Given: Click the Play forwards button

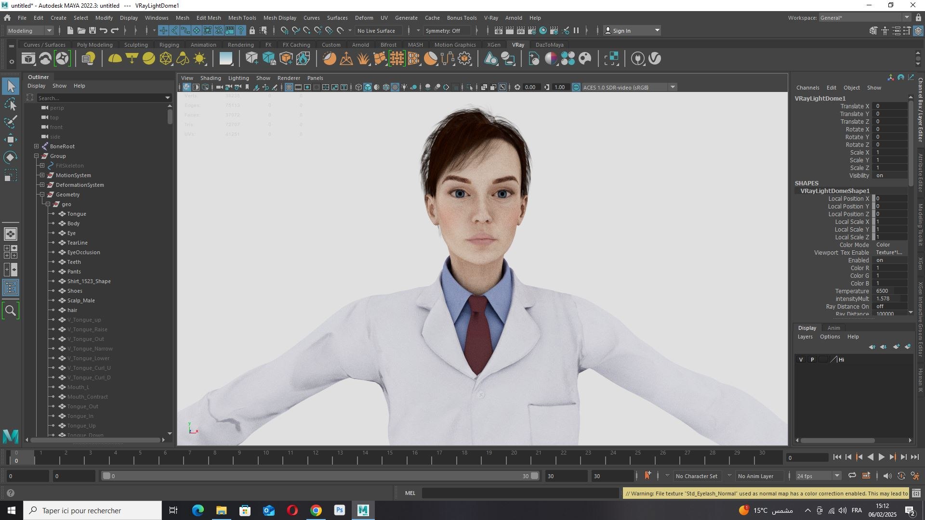Looking at the screenshot, I should click(x=882, y=457).
